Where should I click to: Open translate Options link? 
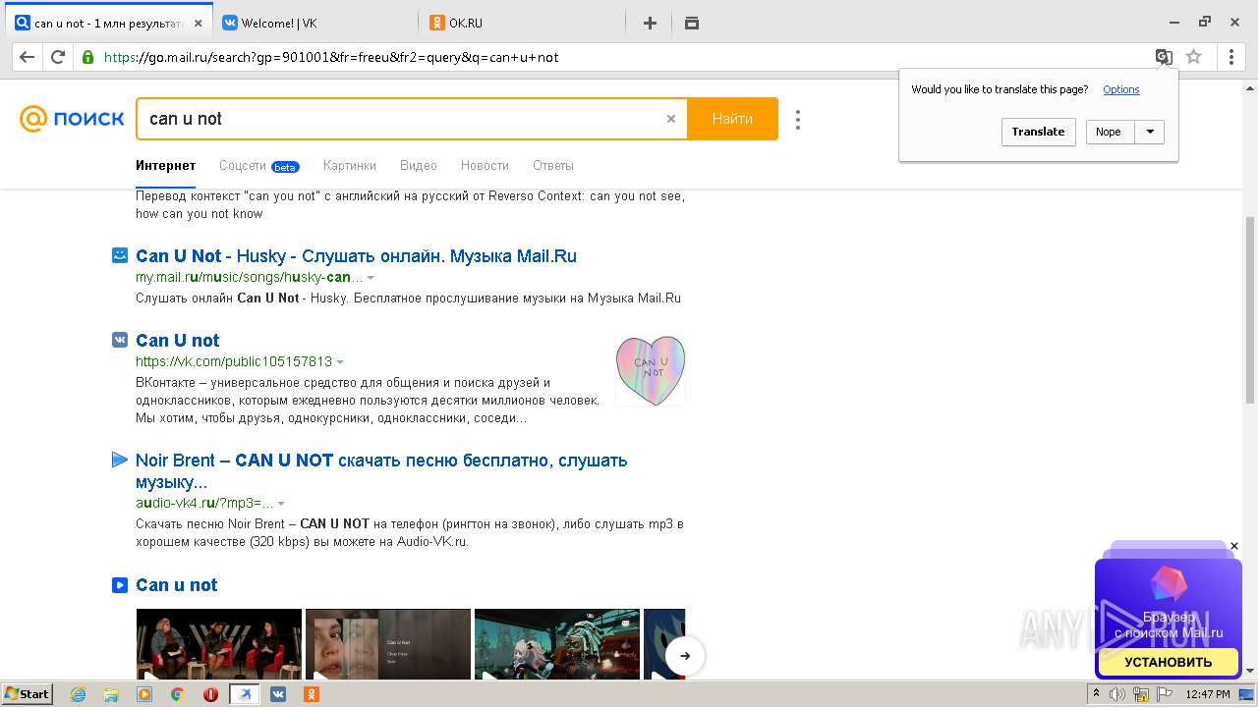pyautogui.click(x=1121, y=89)
